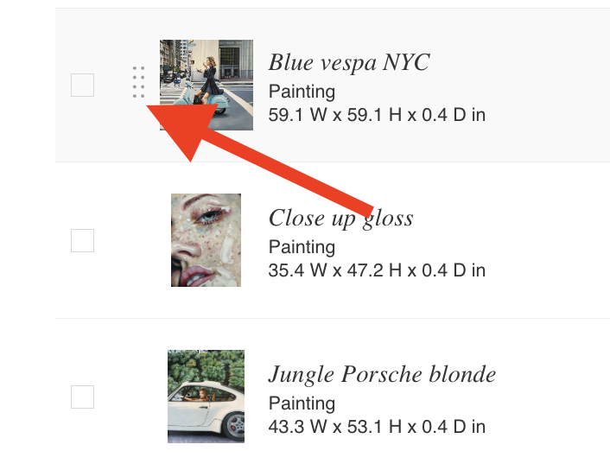The height and width of the screenshot is (470, 610).
Task: Select the 59.1 W x 59.1 H dimensions text
Action: coord(377,115)
